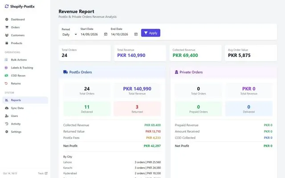Click the Orders cart icon

pos(7,27)
